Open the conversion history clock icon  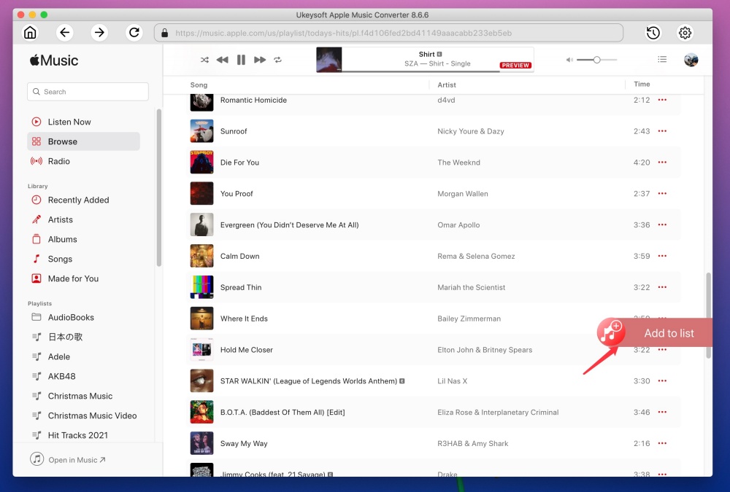(x=653, y=33)
